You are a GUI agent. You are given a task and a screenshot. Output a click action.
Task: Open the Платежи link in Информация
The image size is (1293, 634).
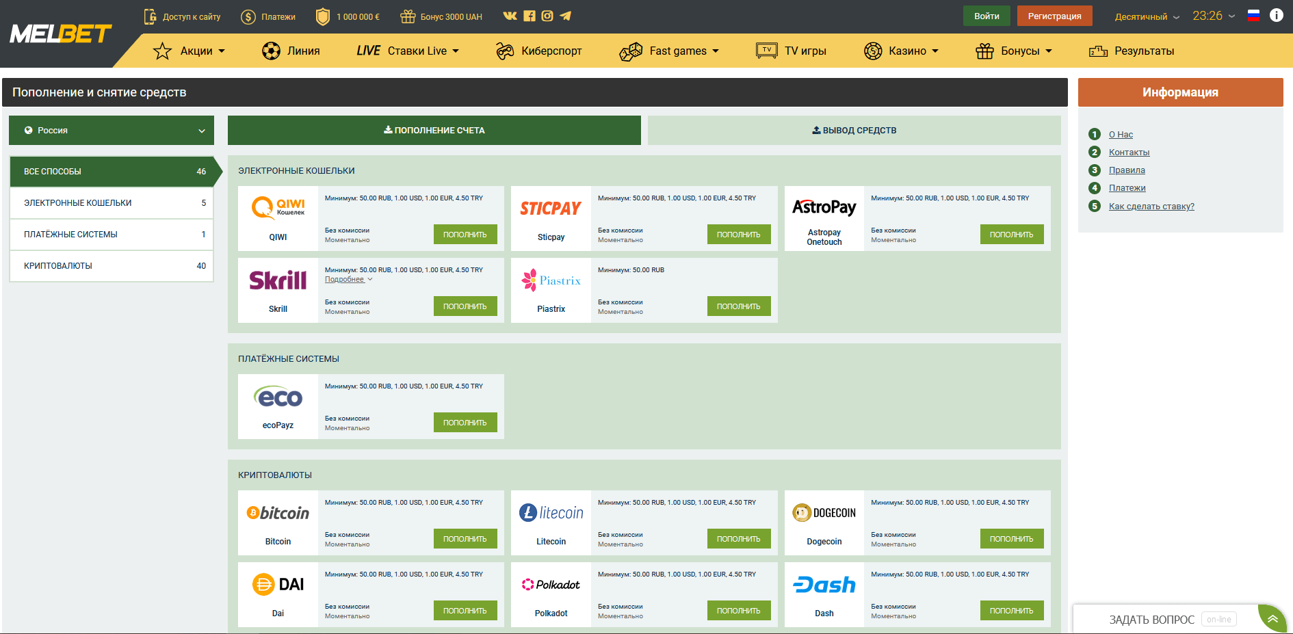tap(1127, 188)
